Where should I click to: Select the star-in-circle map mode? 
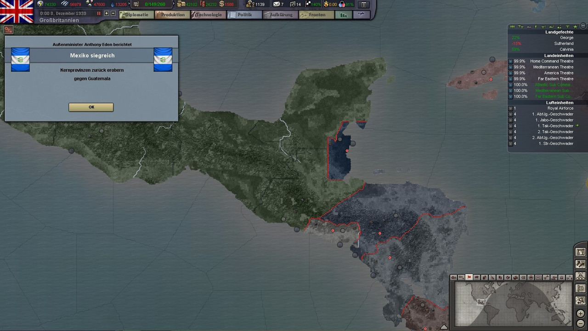coord(531,278)
